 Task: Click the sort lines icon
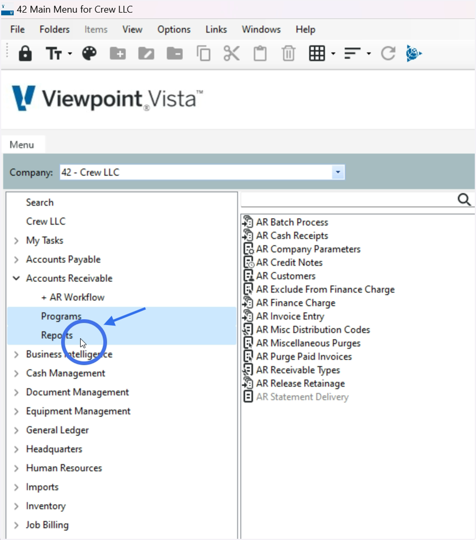[x=352, y=53]
